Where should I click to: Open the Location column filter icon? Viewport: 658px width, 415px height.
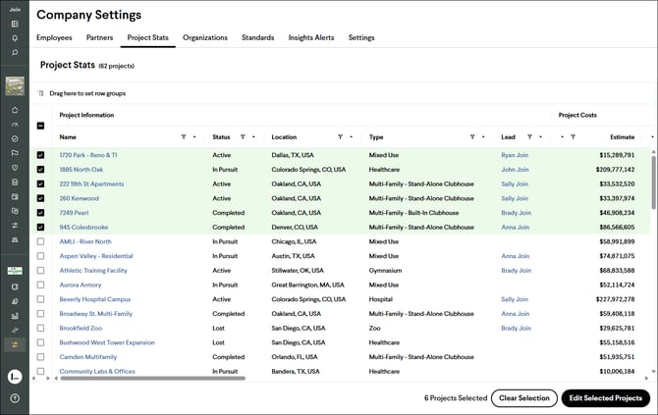click(x=341, y=137)
